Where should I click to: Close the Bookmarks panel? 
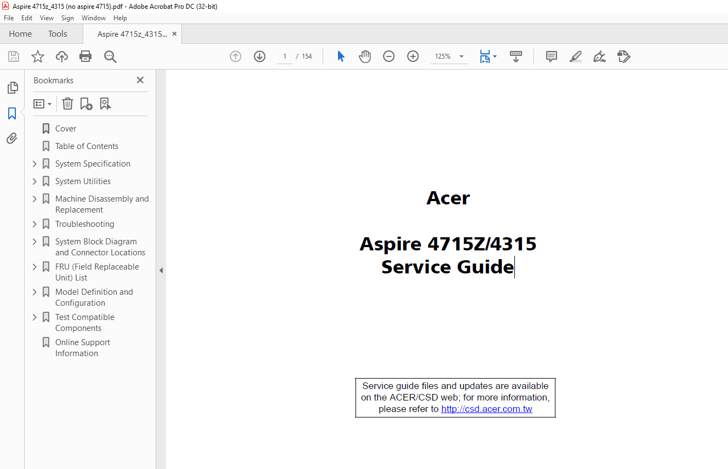(140, 80)
